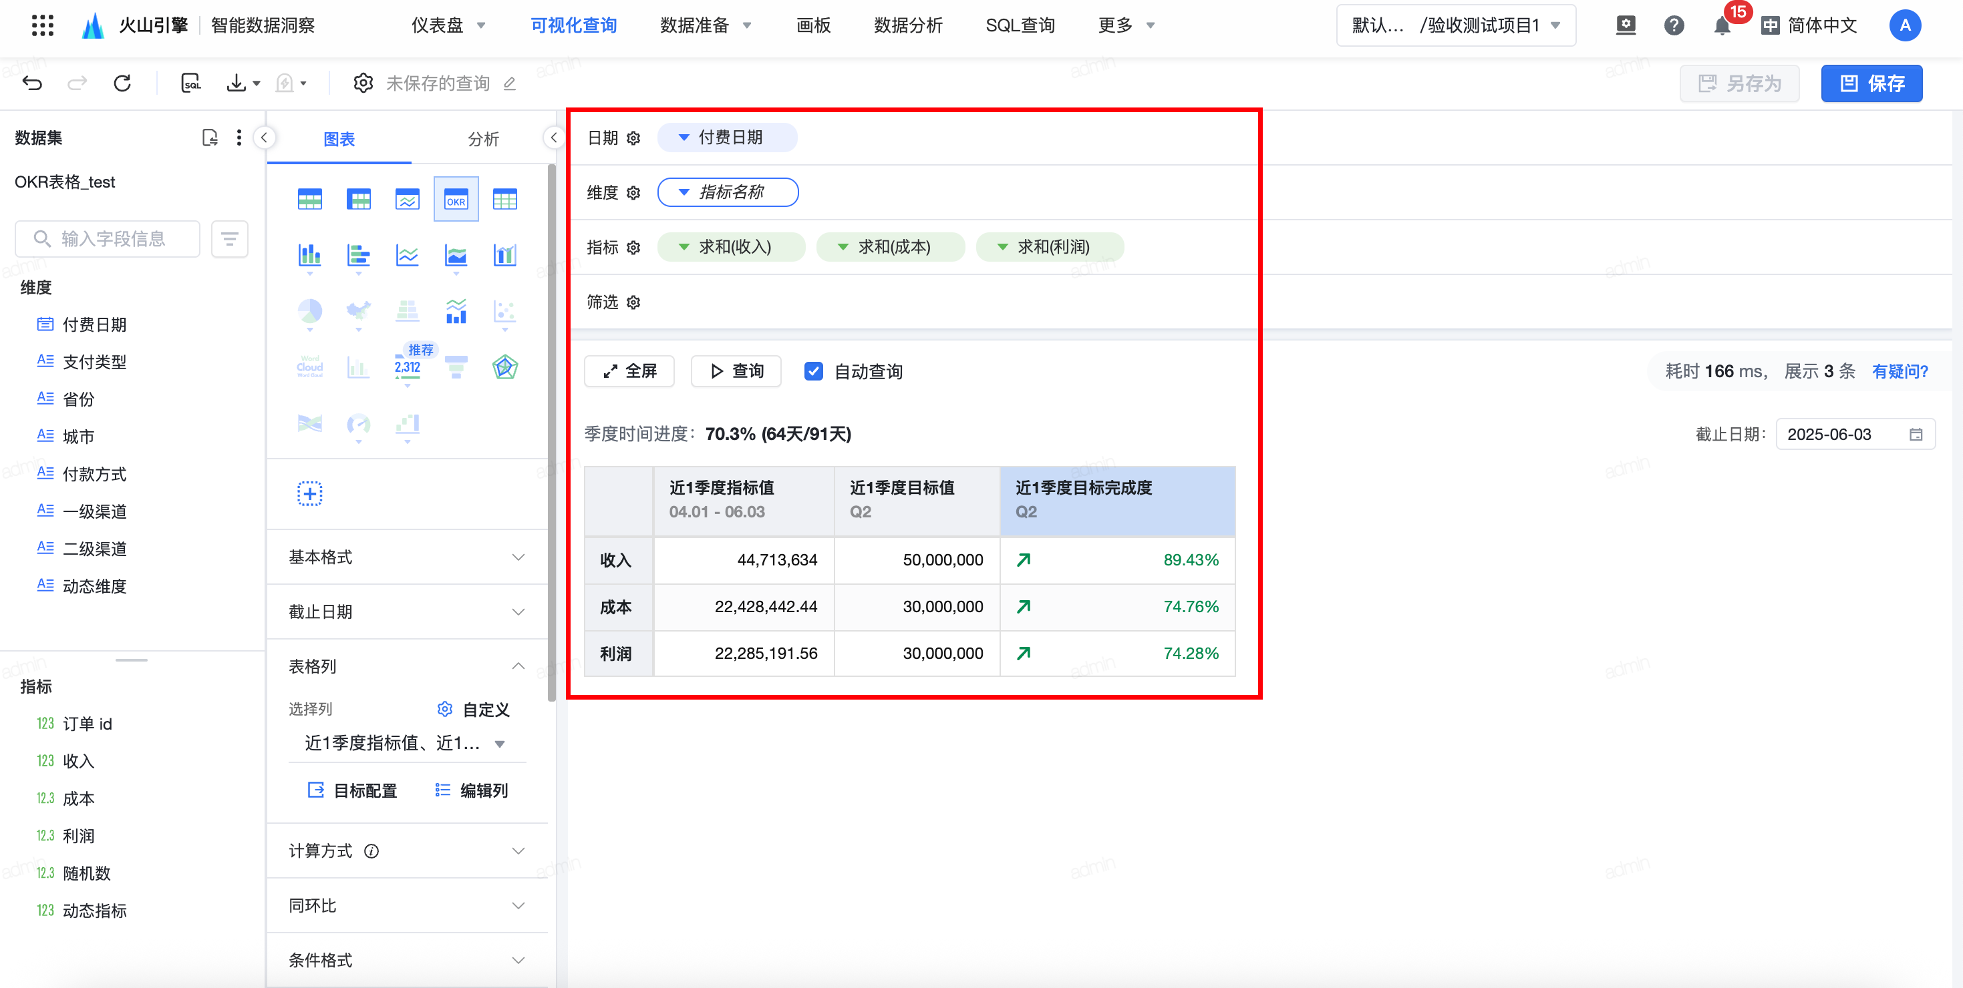Run the query button
The width and height of the screenshot is (1963, 988).
pos(736,371)
